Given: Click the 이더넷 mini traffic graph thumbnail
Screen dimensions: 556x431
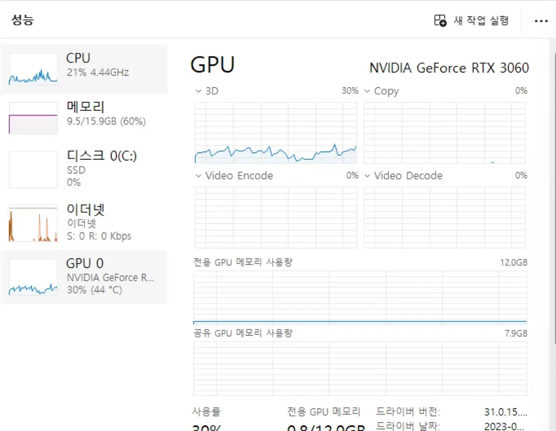Looking at the screenshot, I should tap(33, 223).
